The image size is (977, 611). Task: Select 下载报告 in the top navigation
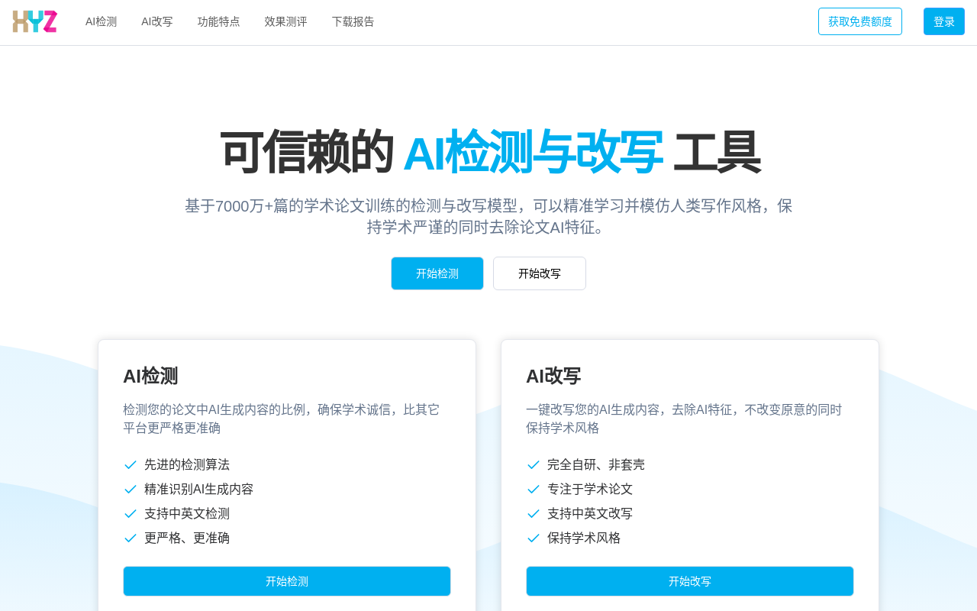[x=353, y=21]
